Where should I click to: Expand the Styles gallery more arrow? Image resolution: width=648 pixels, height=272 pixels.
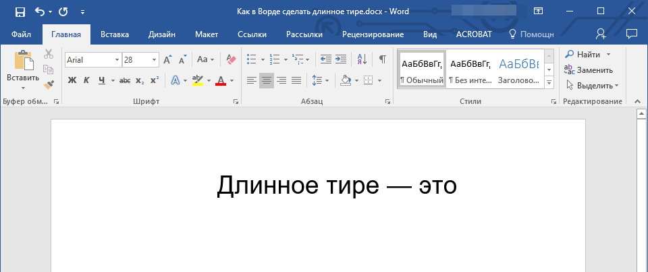549,82
